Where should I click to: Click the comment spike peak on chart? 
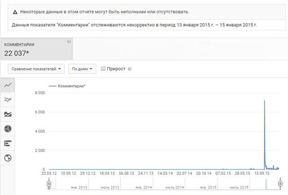265,101
